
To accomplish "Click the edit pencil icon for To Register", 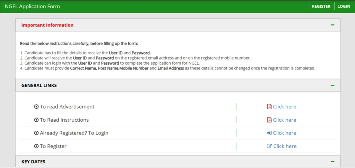I will [269, 146].
